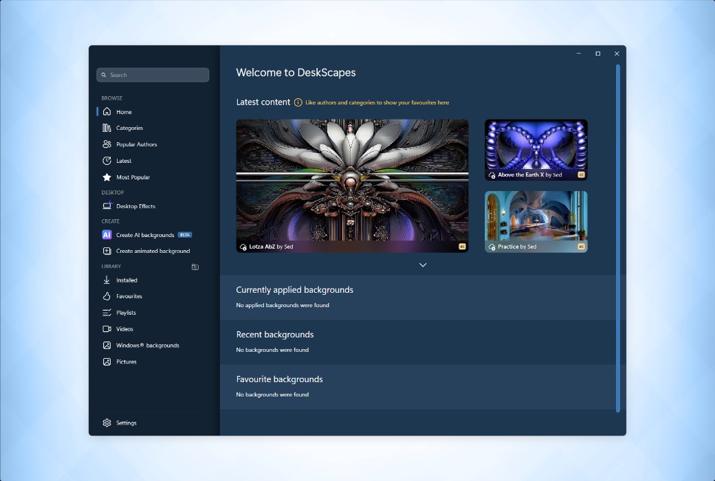
Task: Click the cloud icon on Practice card
Action: click(x=492, y=247)
